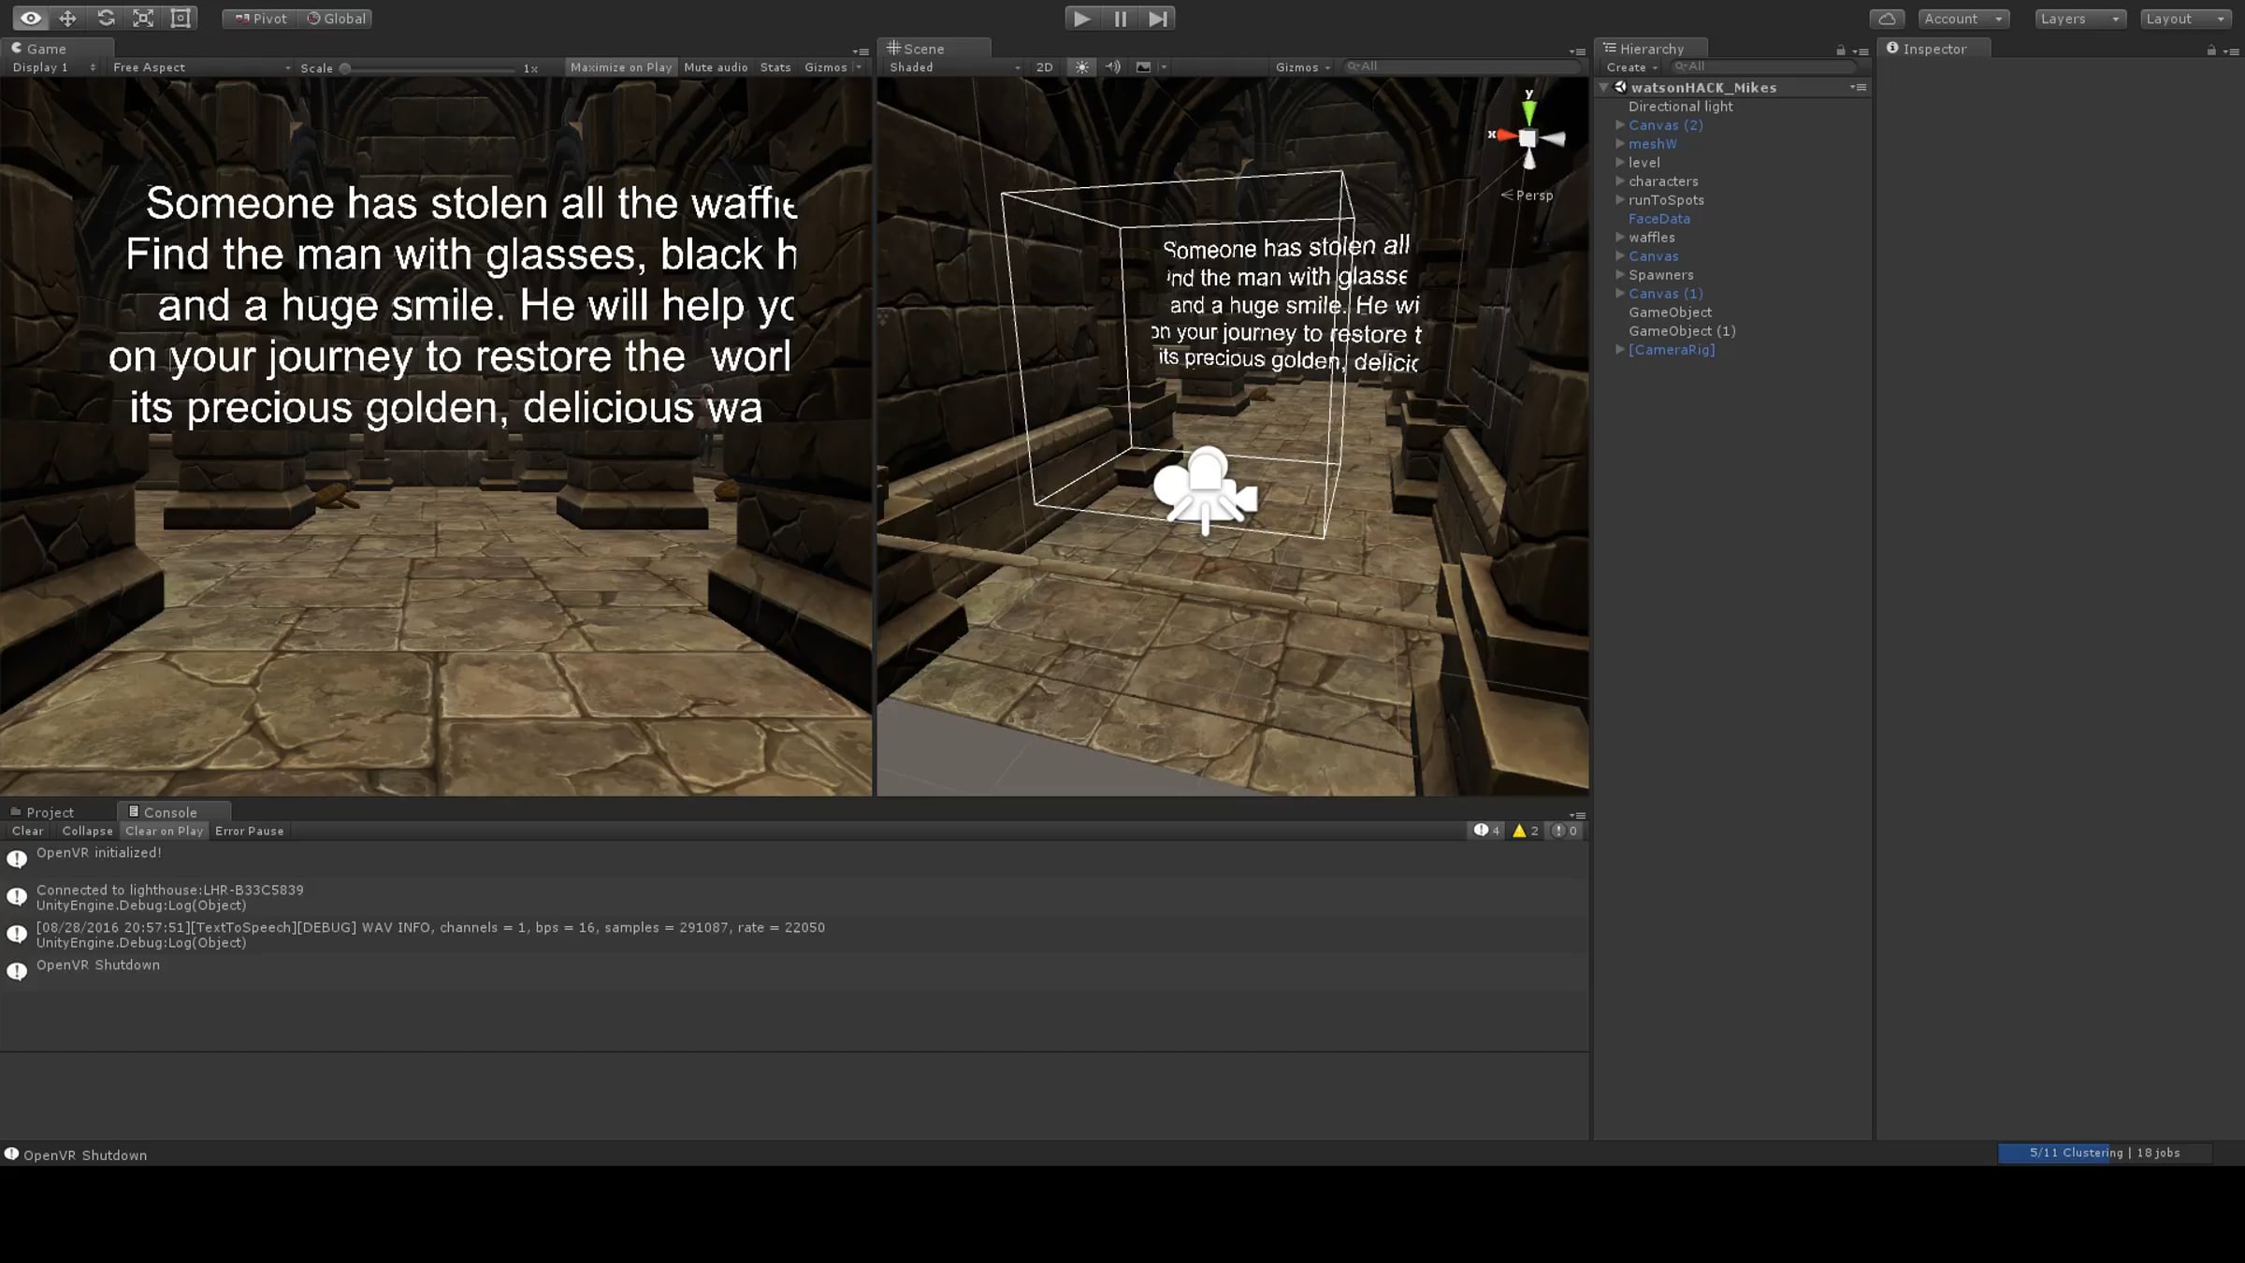This screenshot has width=2245, height=1263.
Task: Clear the console log
Action: coord(27,831)
